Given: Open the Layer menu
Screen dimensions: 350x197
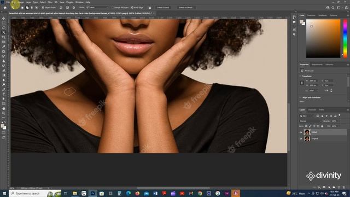Looking at the screenshot, I should coord(28,2).
